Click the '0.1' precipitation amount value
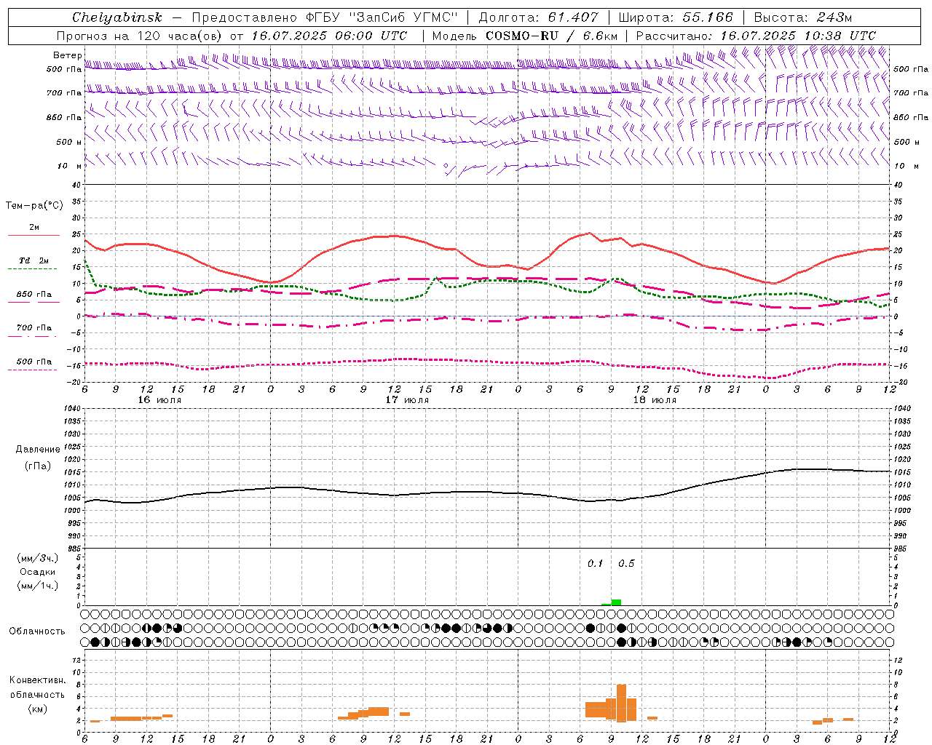932x745 pixels. [x=596, y=564]
